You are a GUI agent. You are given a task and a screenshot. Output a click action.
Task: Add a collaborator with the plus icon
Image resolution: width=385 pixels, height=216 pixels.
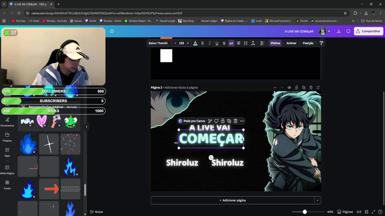[x=329, y=31]
